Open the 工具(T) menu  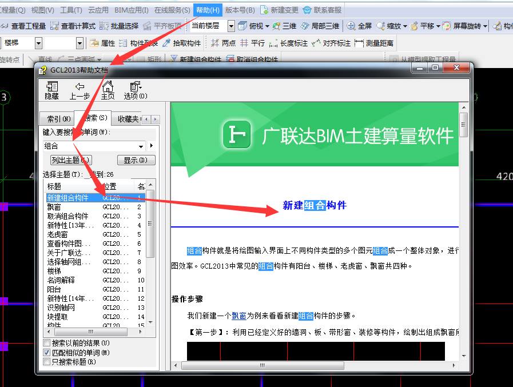[71, 10]
